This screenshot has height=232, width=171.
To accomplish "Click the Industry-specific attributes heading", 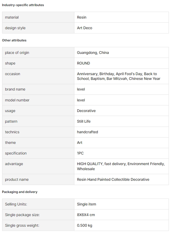I will [23, 5].
